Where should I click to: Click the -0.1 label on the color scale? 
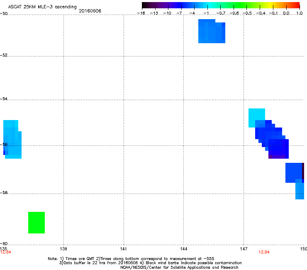tap(273, 13)
